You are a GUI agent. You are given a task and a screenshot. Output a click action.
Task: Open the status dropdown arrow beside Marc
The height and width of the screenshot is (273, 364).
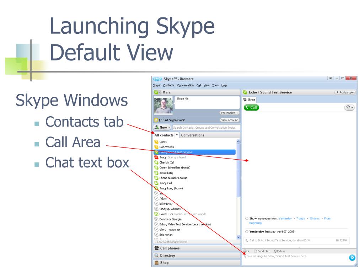(160, 92)
